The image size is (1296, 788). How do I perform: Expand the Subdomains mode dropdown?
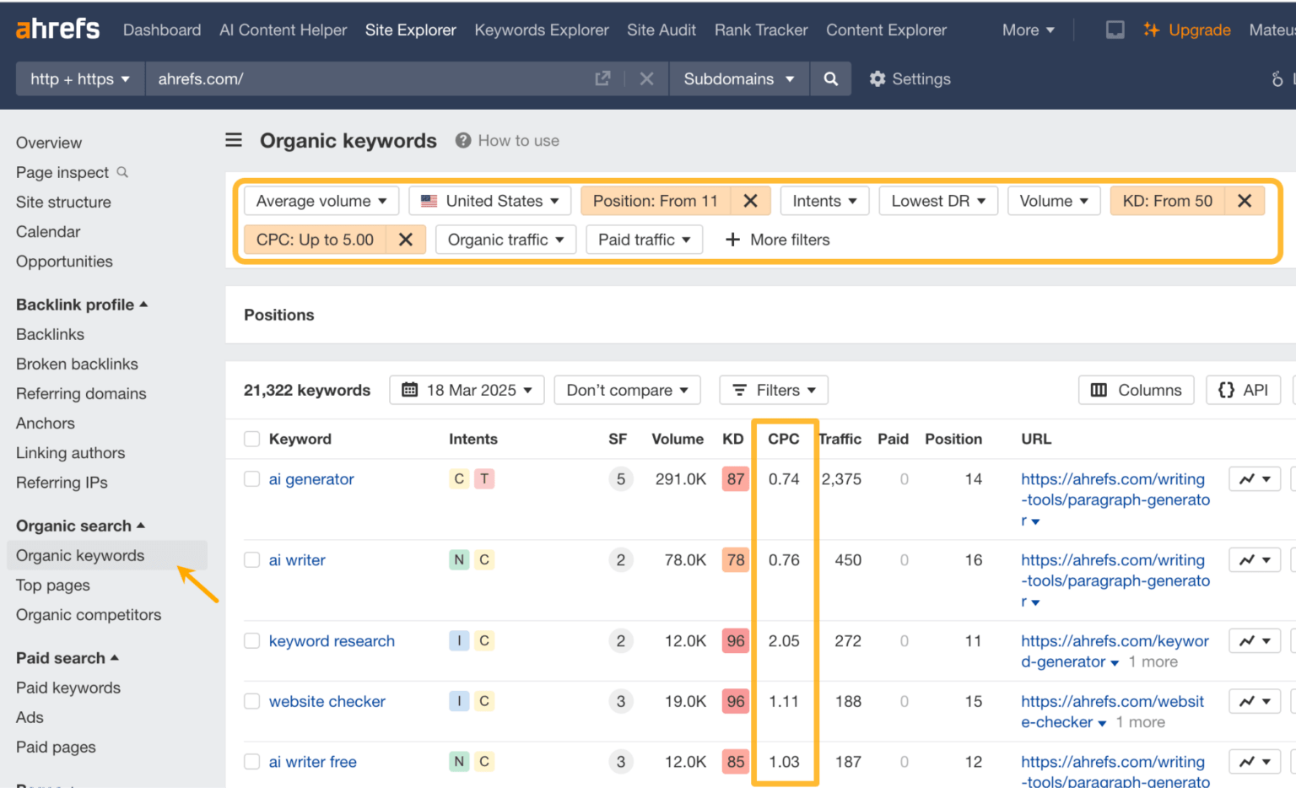738,78
